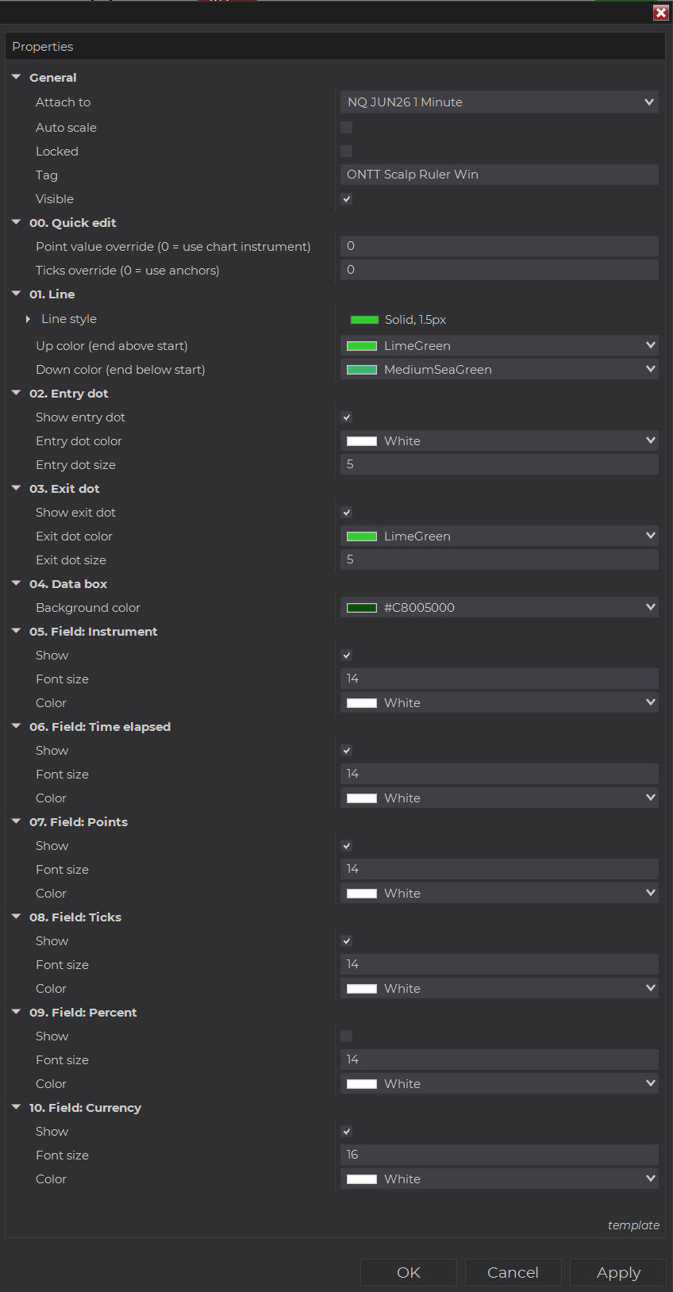Click the Tag input field
The height and width of the screenshot is (1292, 673).
pos(499,175)
